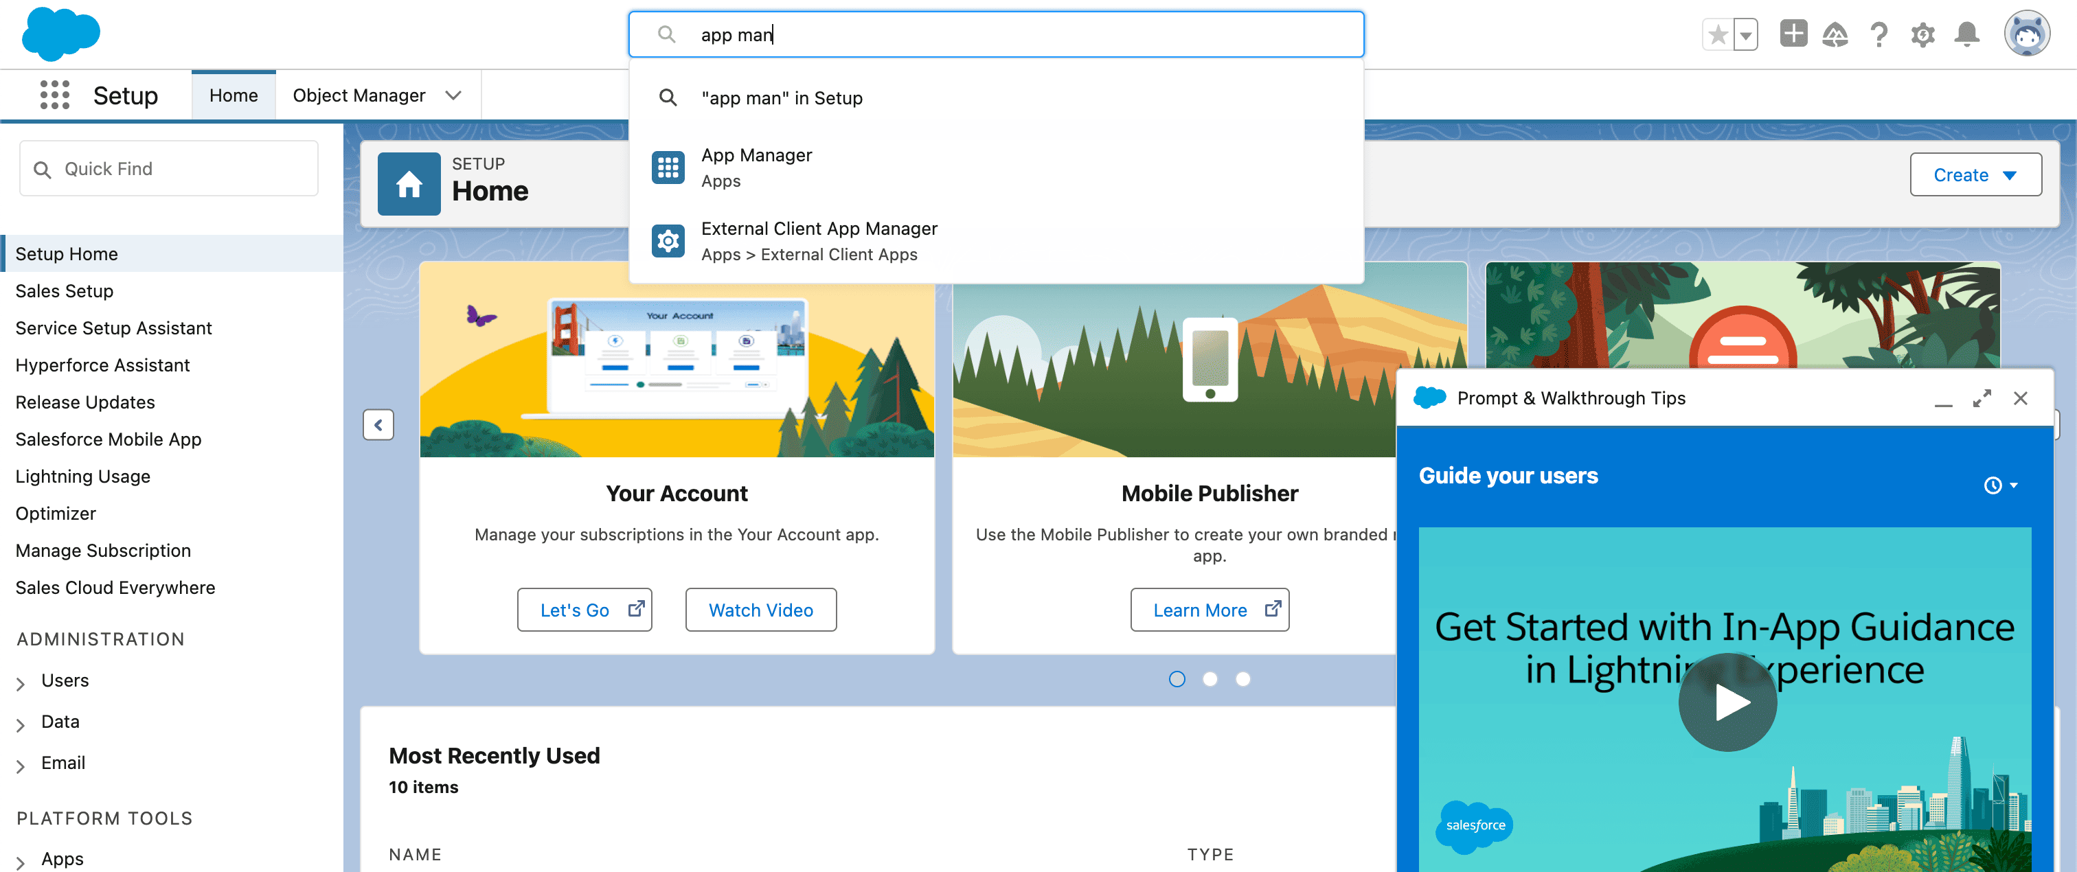Open the Create dropdown button

tap(1975, 175)
